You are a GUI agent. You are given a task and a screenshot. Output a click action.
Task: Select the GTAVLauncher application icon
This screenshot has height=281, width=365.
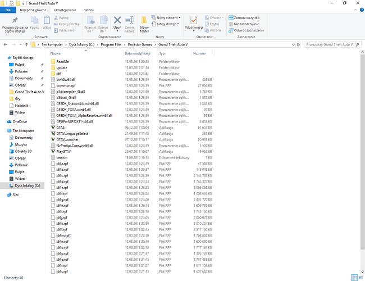[x=53, y=139]
